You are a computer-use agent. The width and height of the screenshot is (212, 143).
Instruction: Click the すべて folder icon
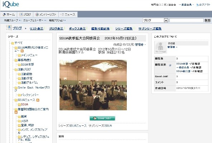(x=13, y=43)
